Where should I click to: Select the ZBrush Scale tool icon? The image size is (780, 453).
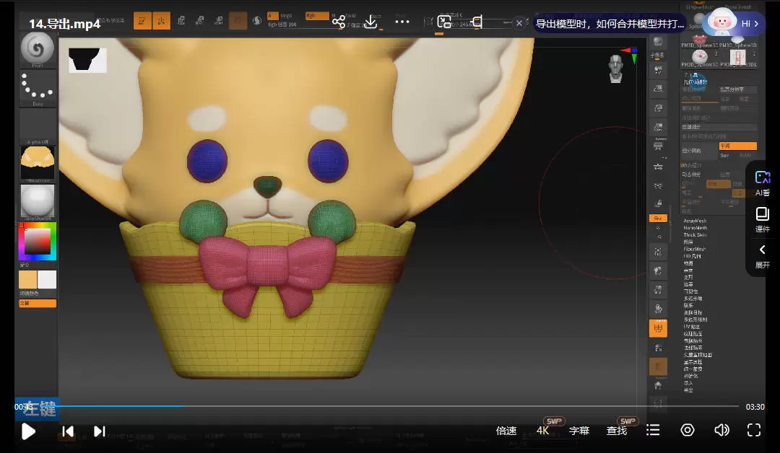200,20
